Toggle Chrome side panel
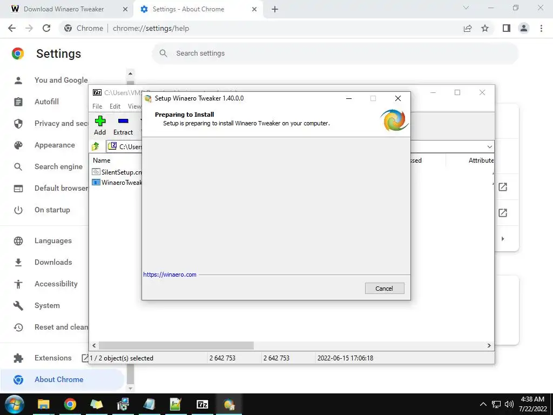 click(x=507, y=28)
